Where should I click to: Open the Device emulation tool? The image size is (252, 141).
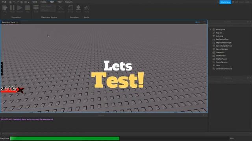pos(70,9)
